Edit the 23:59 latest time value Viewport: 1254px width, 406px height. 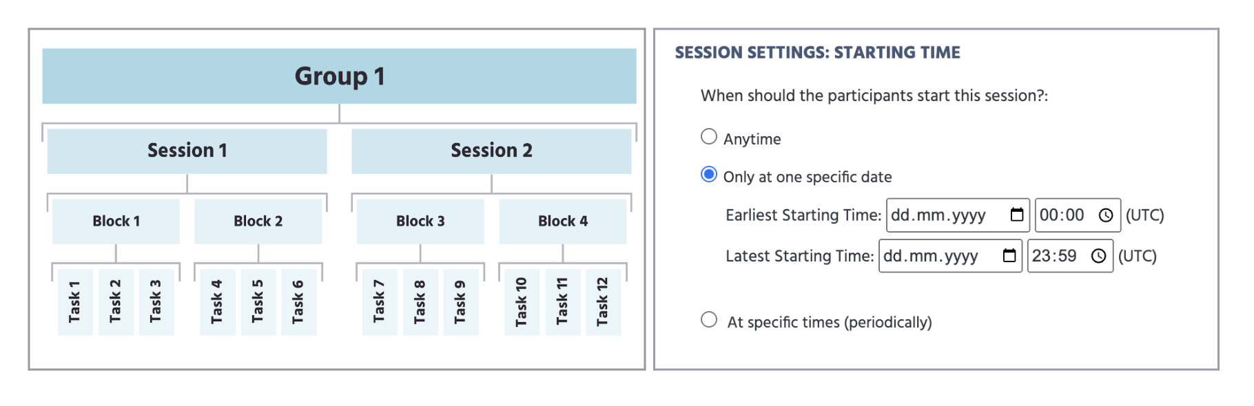click(1054, 256)
